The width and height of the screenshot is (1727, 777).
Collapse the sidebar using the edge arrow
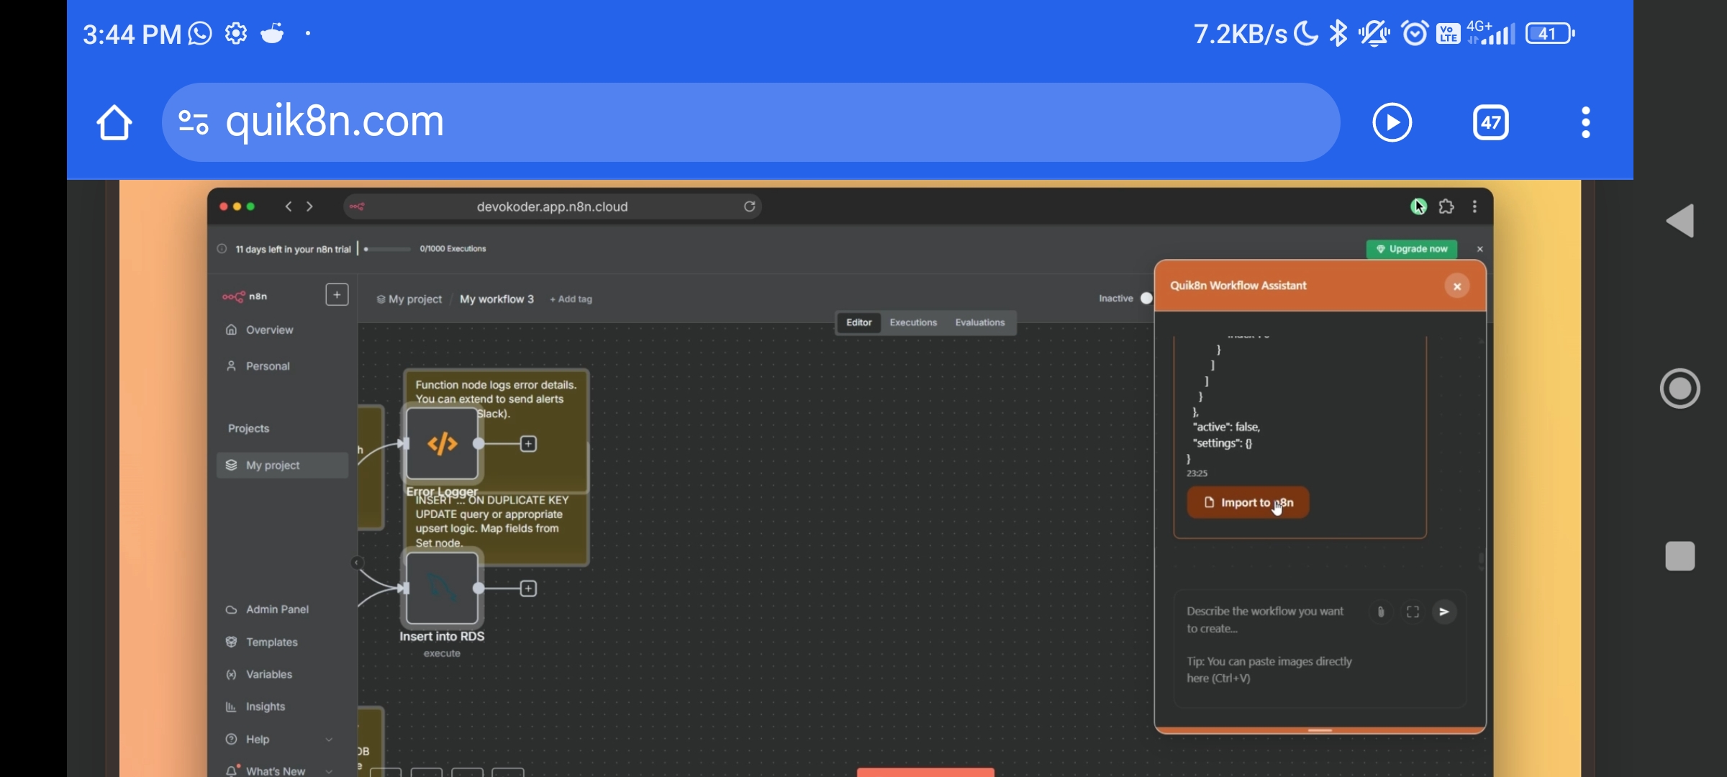click(357, 563)
